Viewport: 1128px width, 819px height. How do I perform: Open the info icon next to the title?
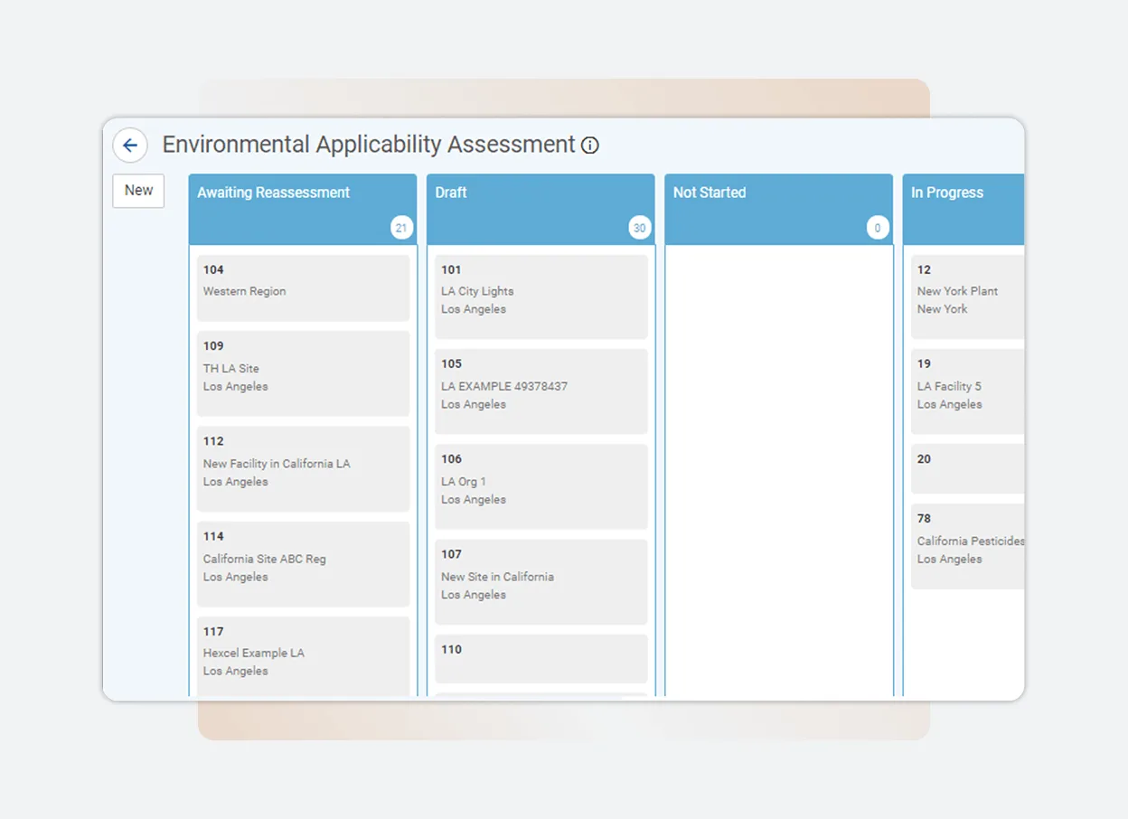coord(589,145)
